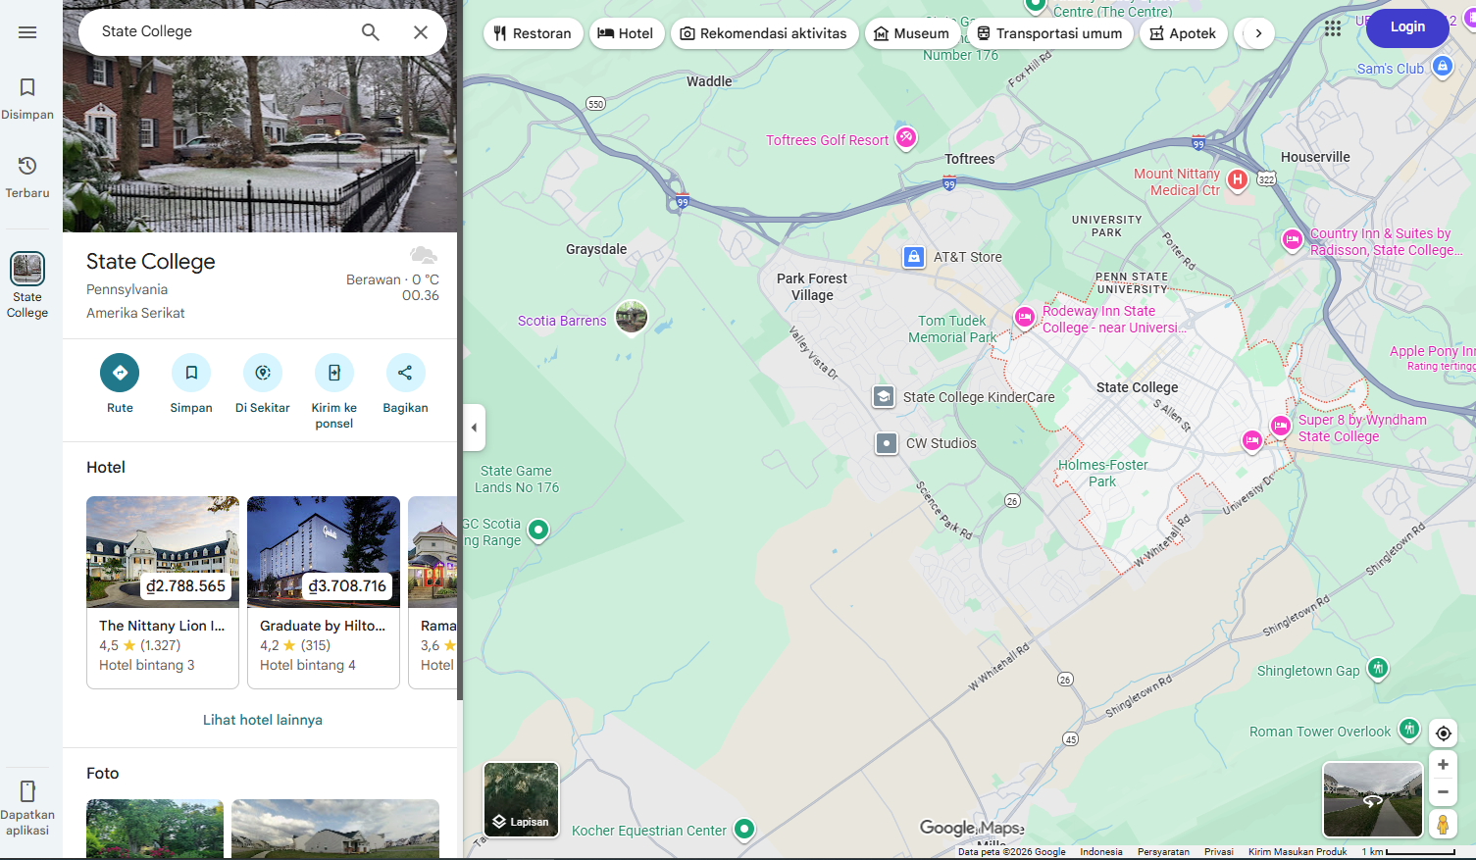
Task: Click the Mount Nittany Medical Ctr hospital marker
Action: pos(1238,179)
